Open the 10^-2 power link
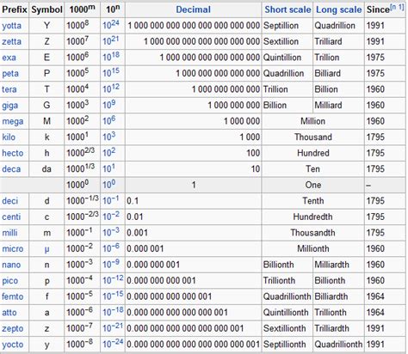The height and width of the screenshot is (354, 408). pyautogui.click(x=111, y=216)
